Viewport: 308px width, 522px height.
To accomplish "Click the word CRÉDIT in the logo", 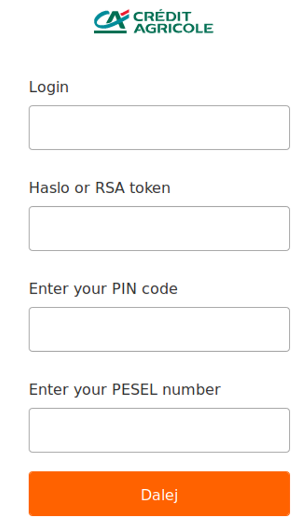I will (163, 16).
